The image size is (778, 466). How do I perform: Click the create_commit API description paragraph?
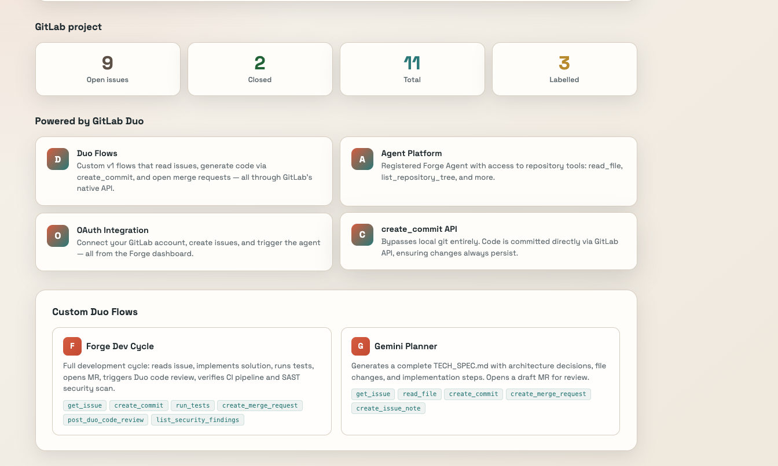tap(500, 247)
